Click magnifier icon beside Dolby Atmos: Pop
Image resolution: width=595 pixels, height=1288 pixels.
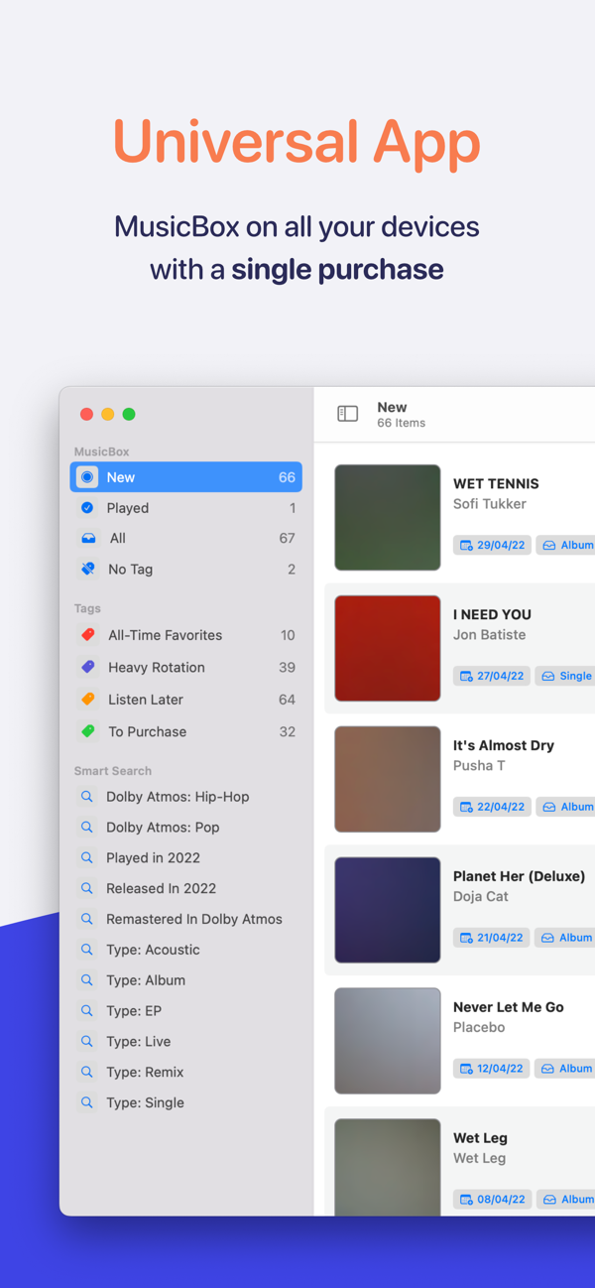pyautogui.click(x=87, y=828)
